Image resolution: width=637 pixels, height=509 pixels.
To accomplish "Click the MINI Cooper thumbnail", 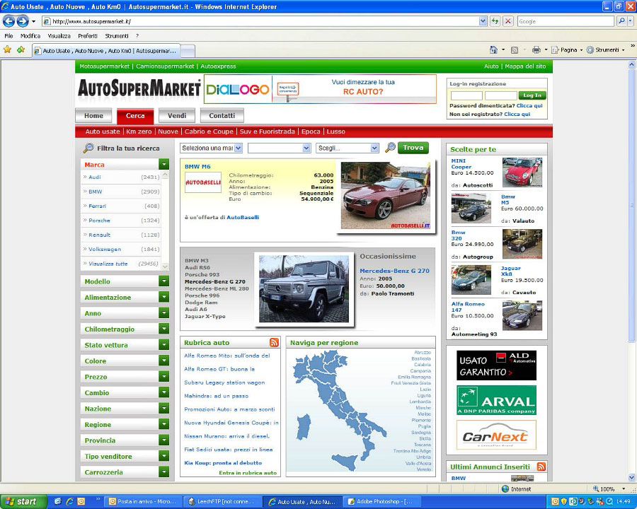I will 522,172.
